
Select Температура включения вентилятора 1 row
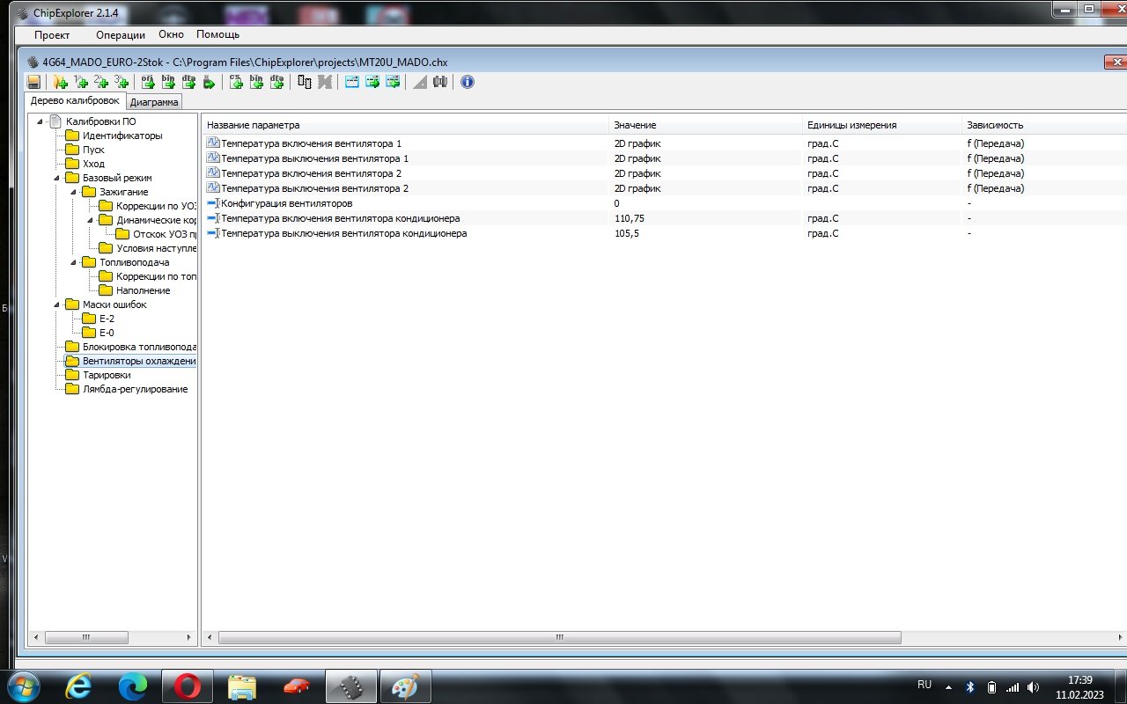pos(311,143)
